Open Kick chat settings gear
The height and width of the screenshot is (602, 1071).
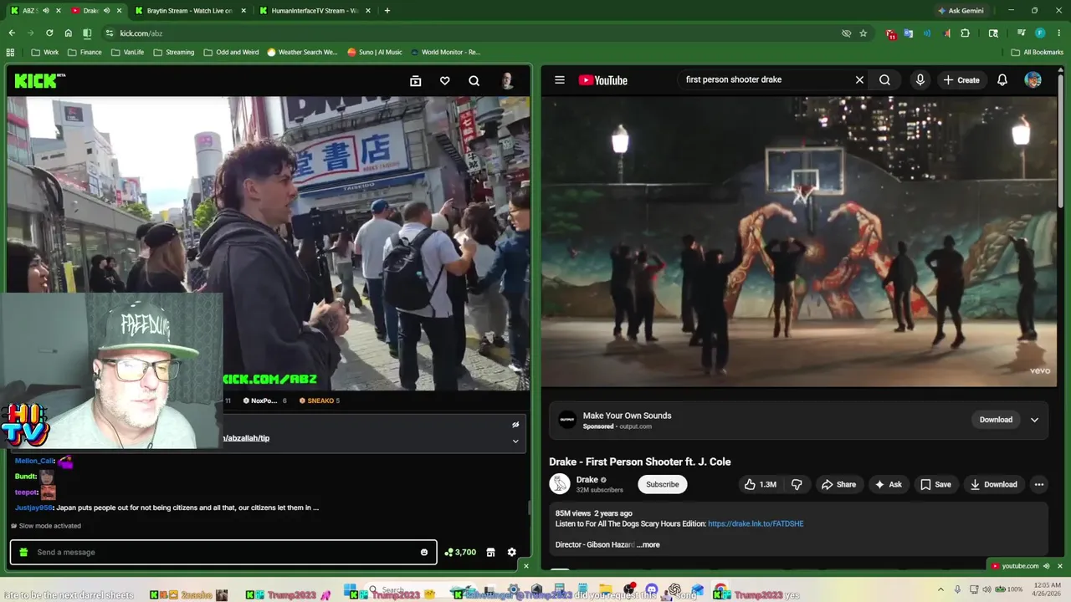click(x=511, y=552)
